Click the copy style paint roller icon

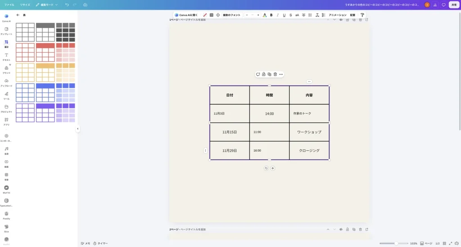tap(362, 15)
